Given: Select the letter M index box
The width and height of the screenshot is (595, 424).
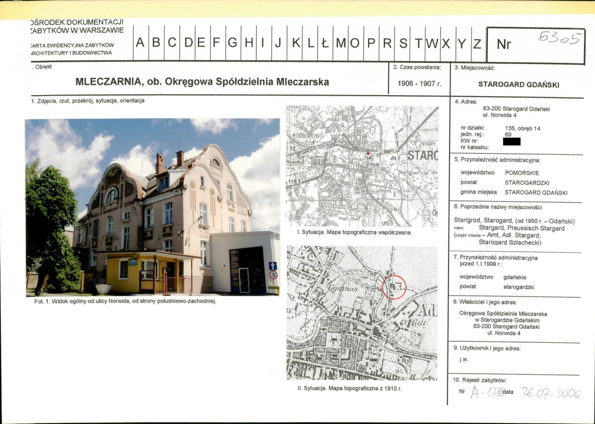Looking at the screenshot, I should [340, 43].
